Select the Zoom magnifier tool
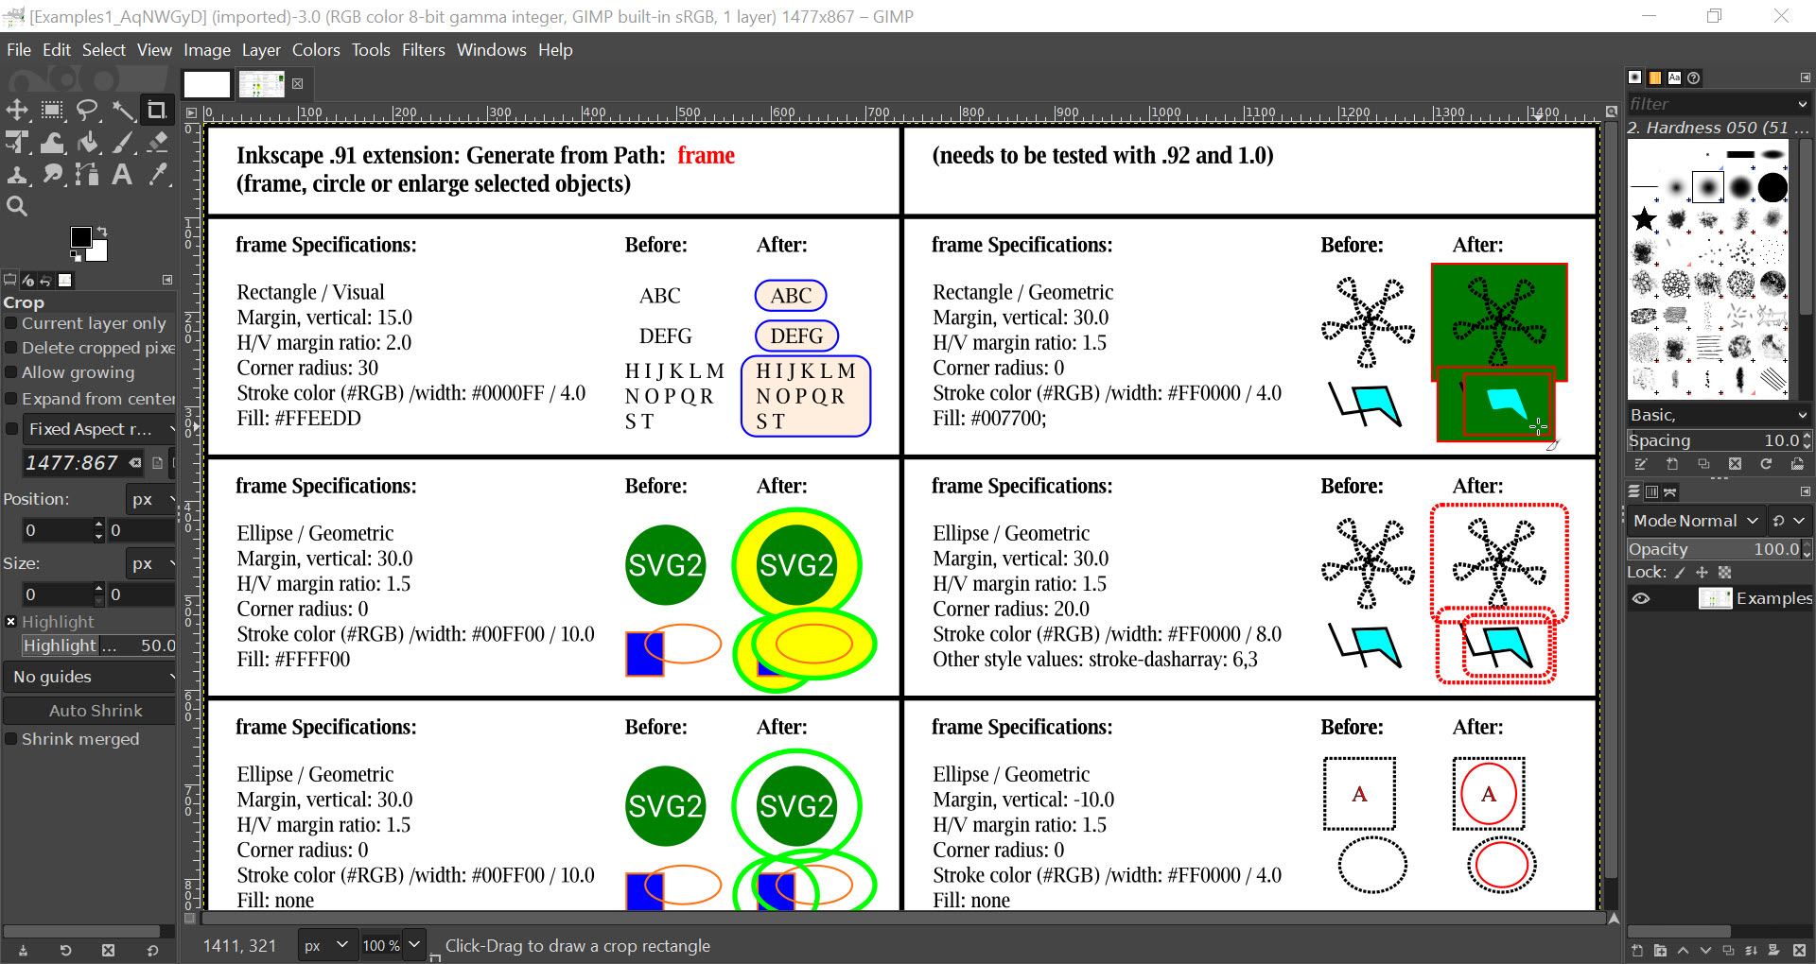 pyautogui.click(x=17, y=206)
